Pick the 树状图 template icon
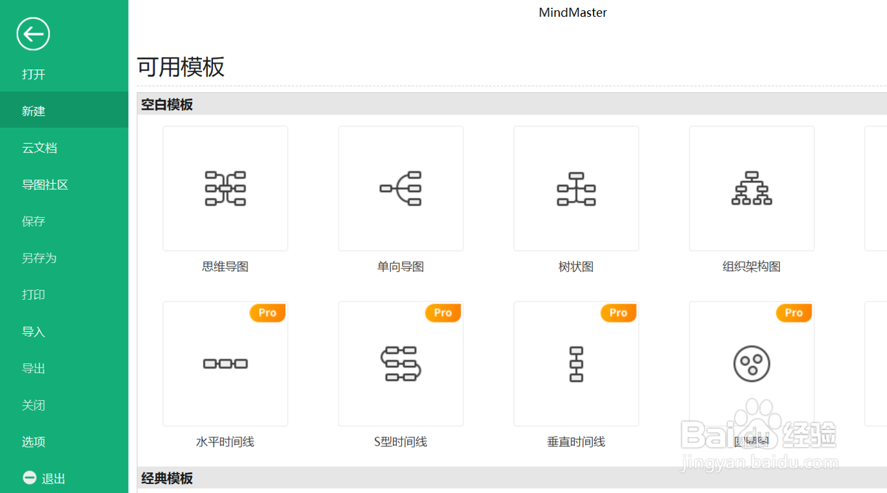The image size is (887, 493). [x=576, y=188]
